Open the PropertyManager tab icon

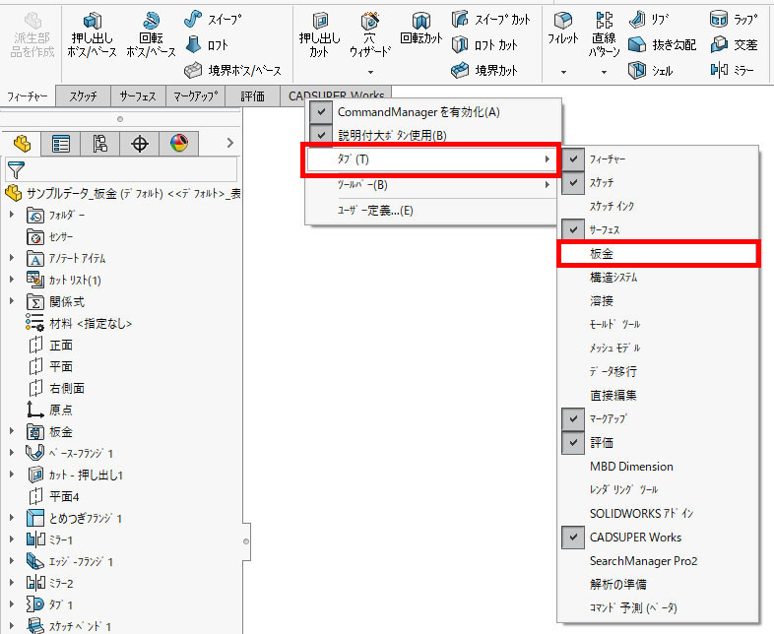pos(61,145)
